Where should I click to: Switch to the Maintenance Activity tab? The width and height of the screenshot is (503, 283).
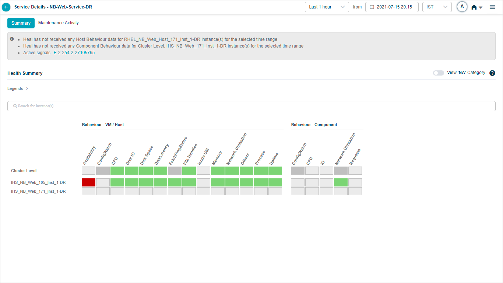click(x=59, y=23)
